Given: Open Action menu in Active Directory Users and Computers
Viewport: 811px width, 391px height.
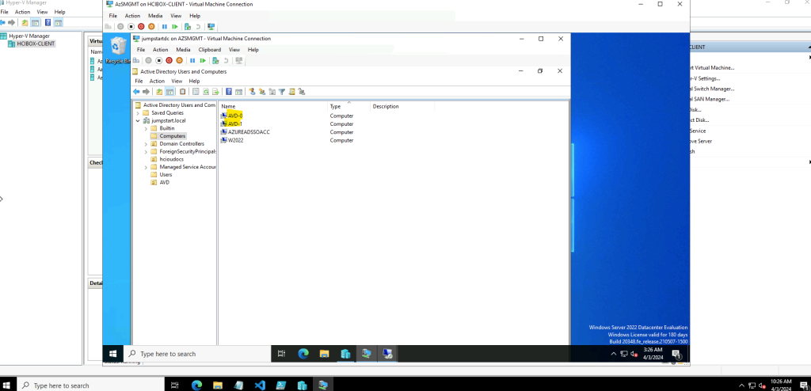Looking at the screenshot, I should (157, 82).
